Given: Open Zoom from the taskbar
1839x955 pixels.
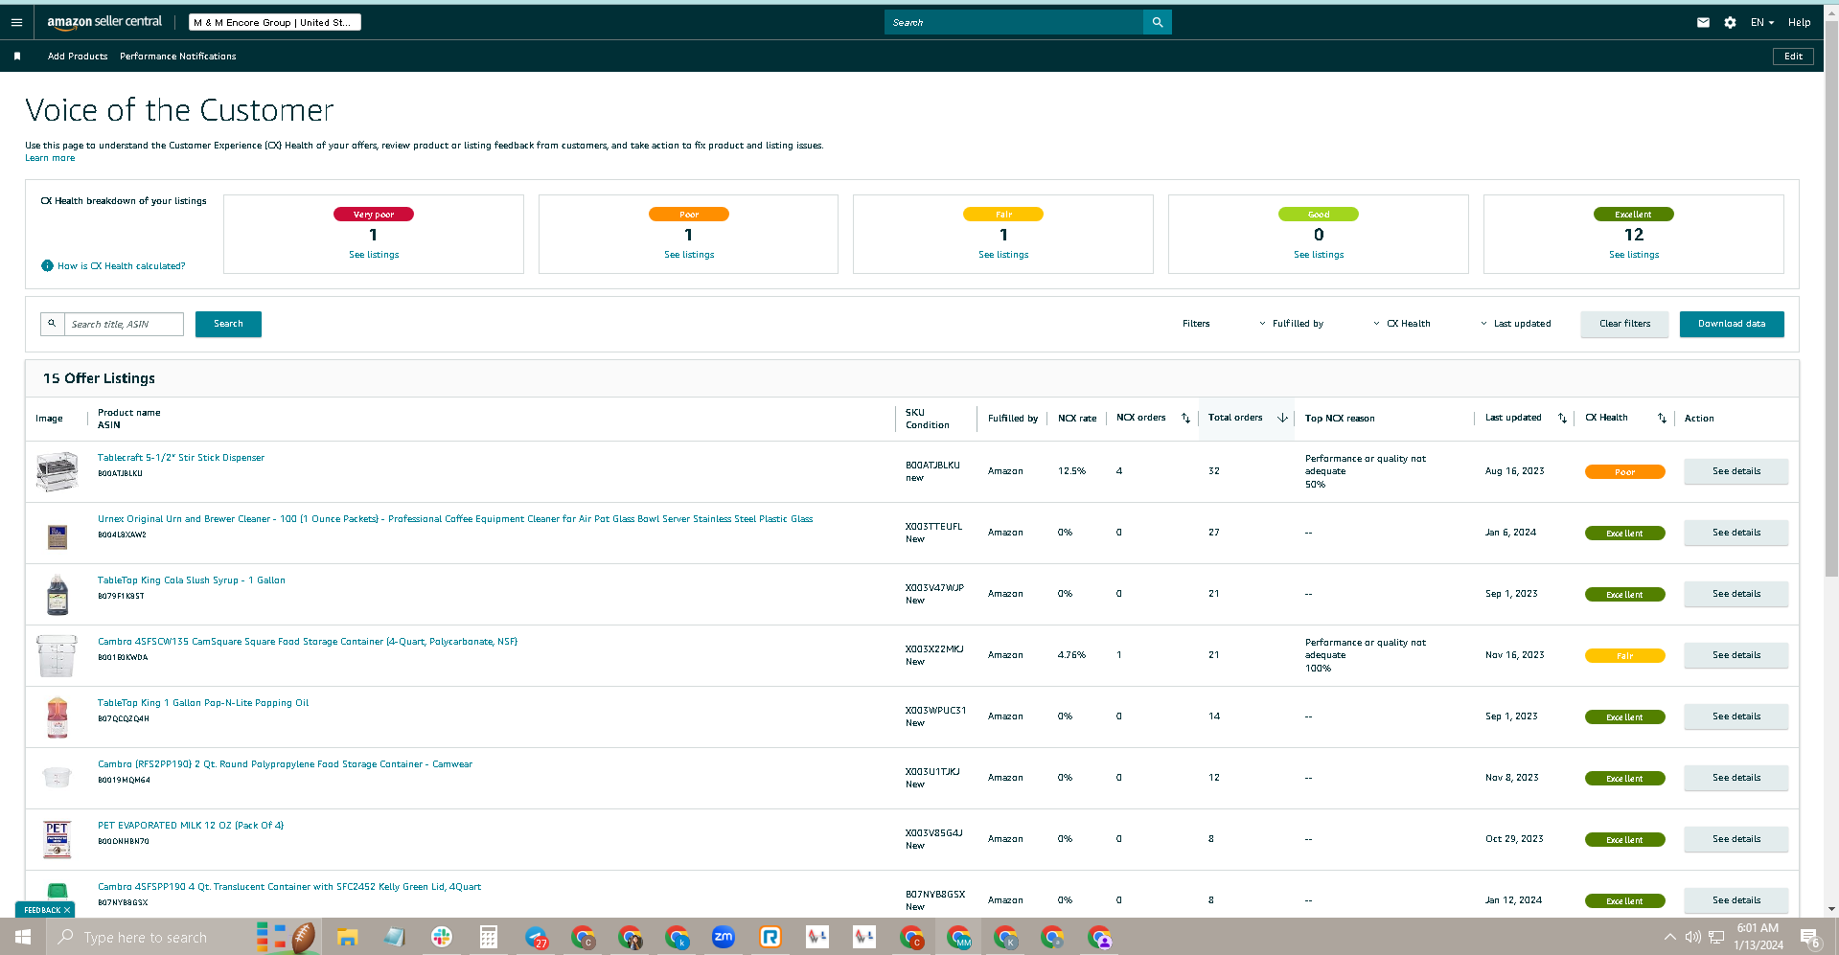Looking at the screenshot, I should [723, 937].
